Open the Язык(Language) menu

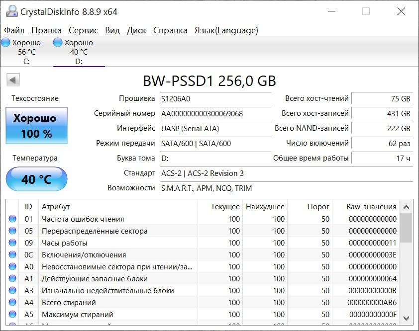tap(226, 30)
